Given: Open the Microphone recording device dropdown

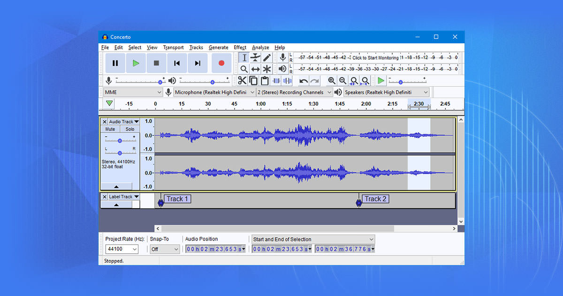Looking at the screenshot, I should point(215,93).
